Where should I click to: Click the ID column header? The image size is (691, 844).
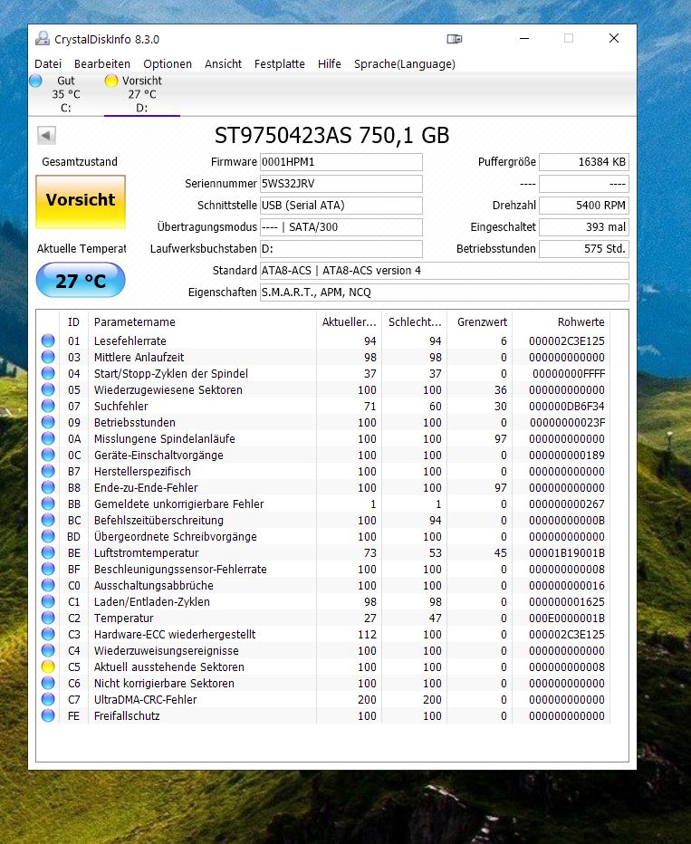[73, 321]
